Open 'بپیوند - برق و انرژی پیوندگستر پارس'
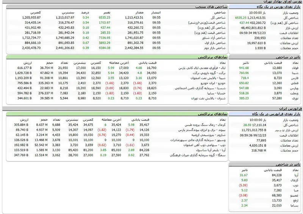303x214 pixels. tap(202, 130)
